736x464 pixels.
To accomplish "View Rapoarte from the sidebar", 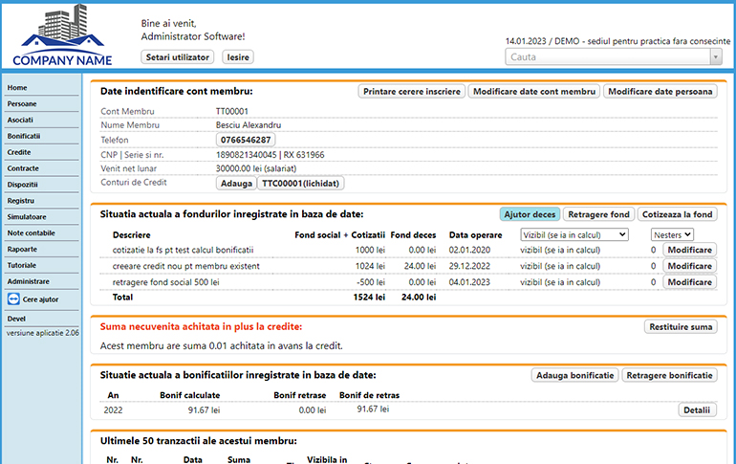I will pyautogui.click(x=22, y=249).
